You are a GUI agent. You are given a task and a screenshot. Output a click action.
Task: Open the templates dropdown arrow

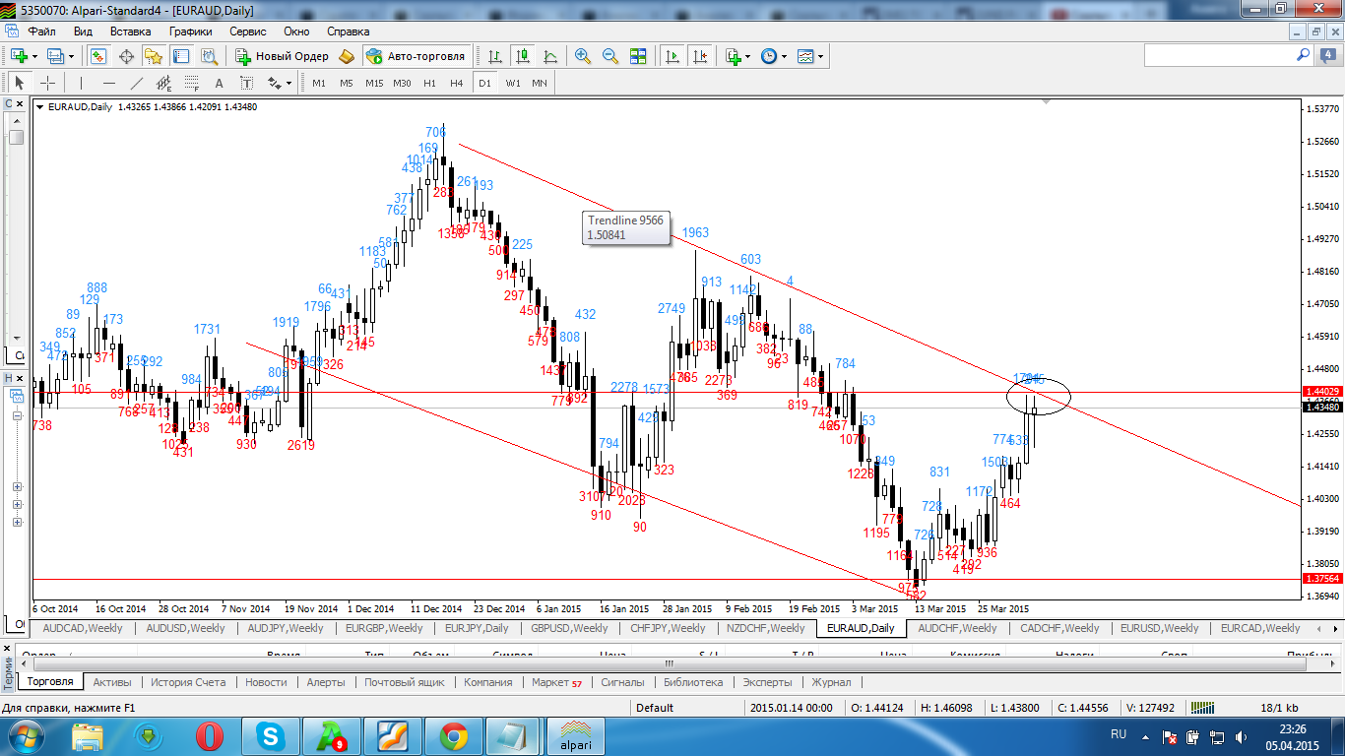[820, 56]
